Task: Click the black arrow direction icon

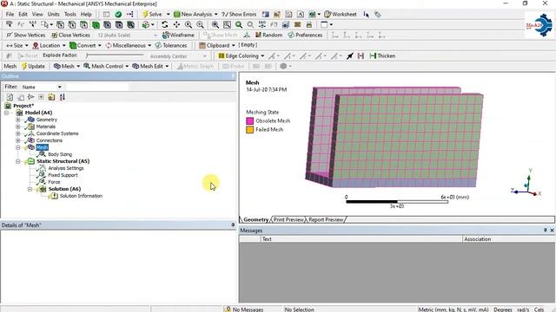Action: pyautogui.click(x=349, y=55)
